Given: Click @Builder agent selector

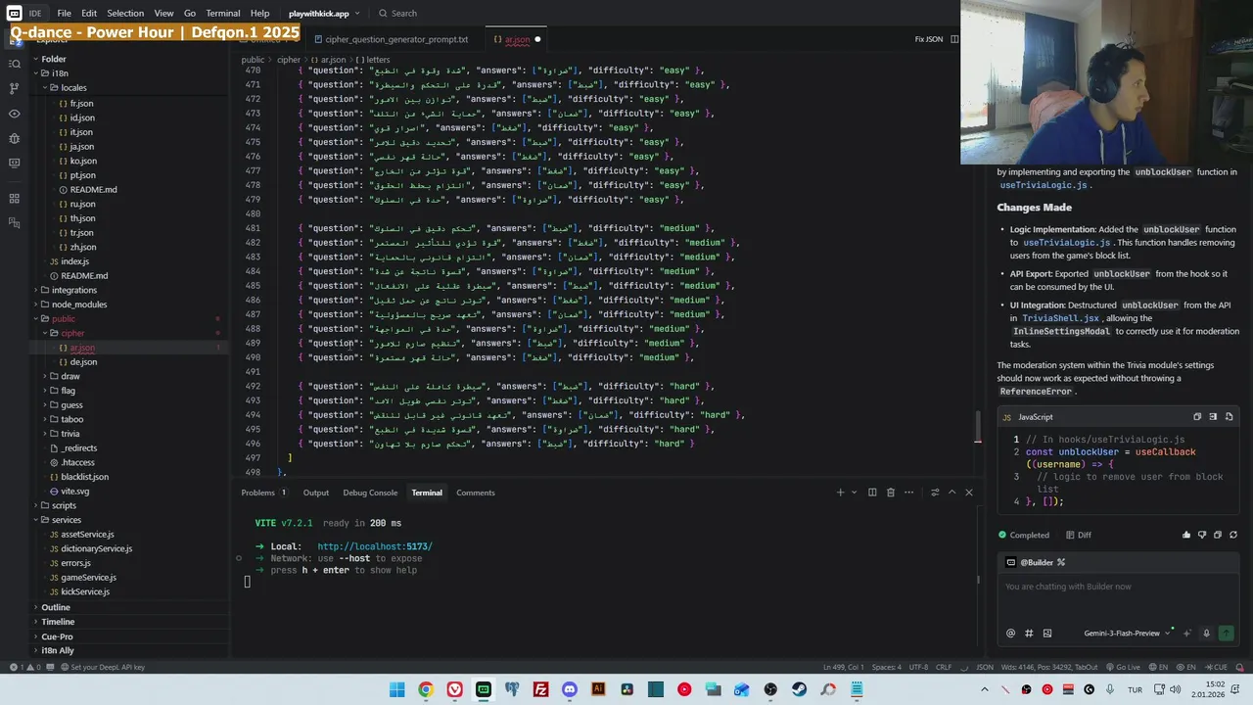Looking at the screenshot, I should click(1036, 562).
